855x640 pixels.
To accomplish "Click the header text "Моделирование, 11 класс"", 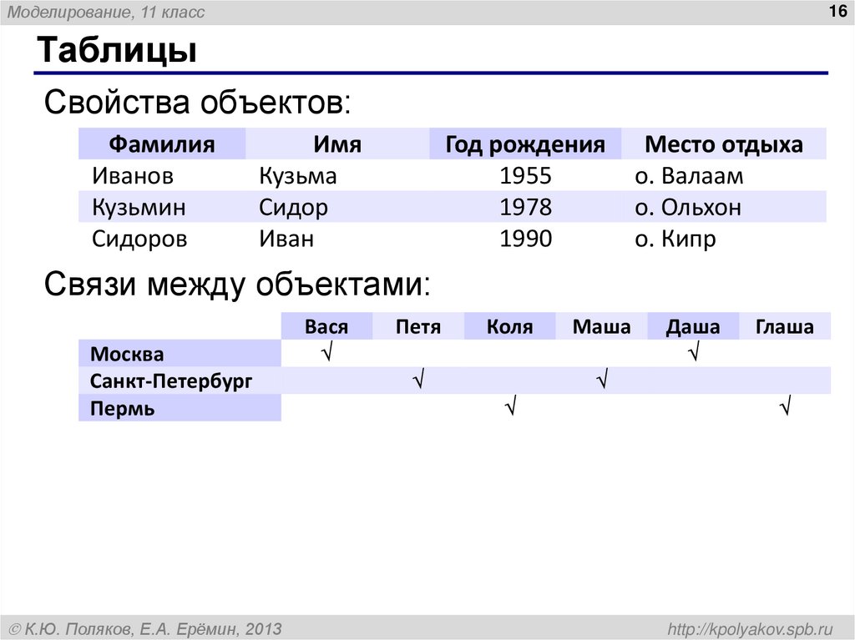I will [106, 12].
